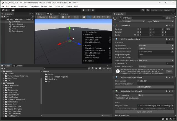This screenshot has height=121, width=177.
Task: Select the Hand view tool
Action: click(x=84, y=17)
